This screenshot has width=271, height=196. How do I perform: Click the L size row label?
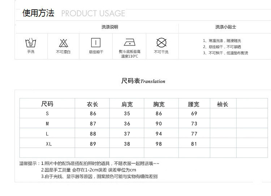coord(47,134)
